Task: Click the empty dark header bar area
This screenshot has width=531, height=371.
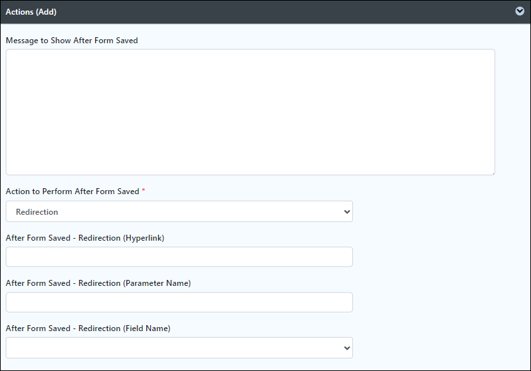Action: [x=284, y=12]
